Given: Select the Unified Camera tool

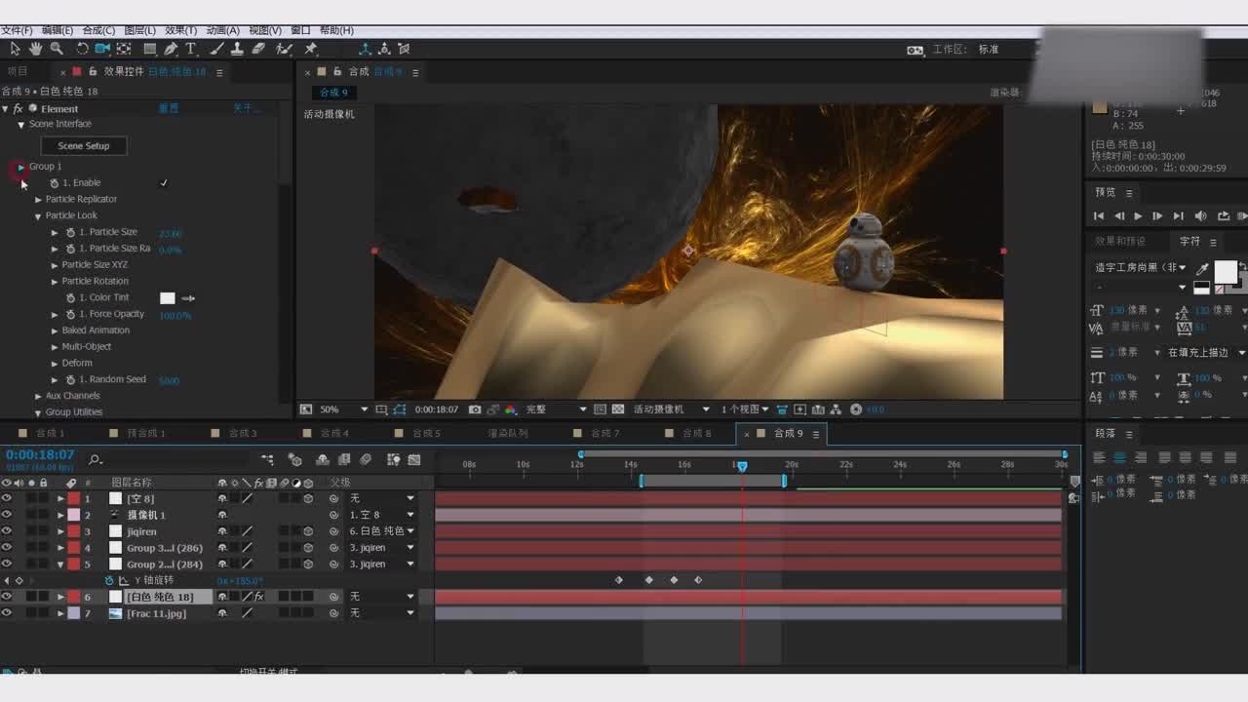Looking at the screenshot, I should click(x=102, y=49).
